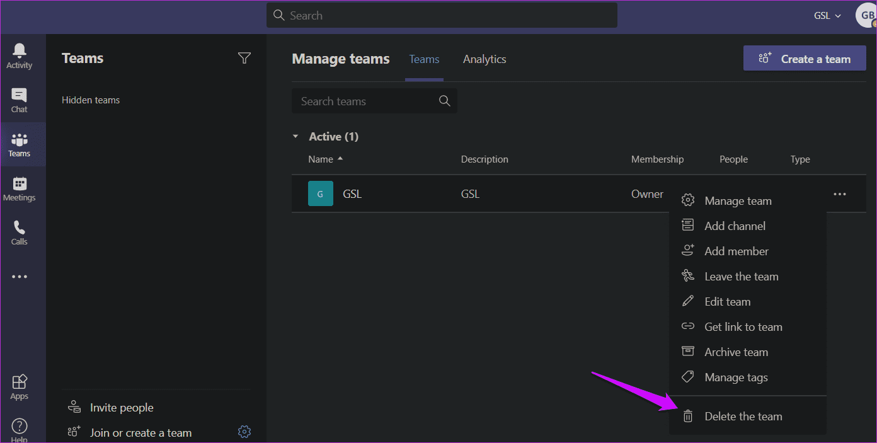The height and width of the screenshot is (443, 877).
Task: Click Hidden teams in the Teams panel
Action: tap(91, 100)
